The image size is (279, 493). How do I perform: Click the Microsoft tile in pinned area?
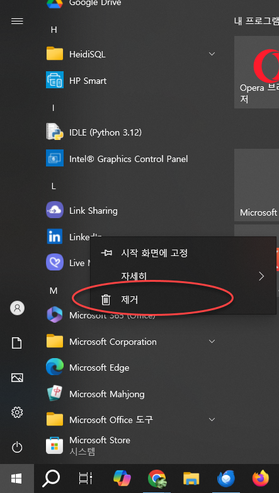coord(257,185)
